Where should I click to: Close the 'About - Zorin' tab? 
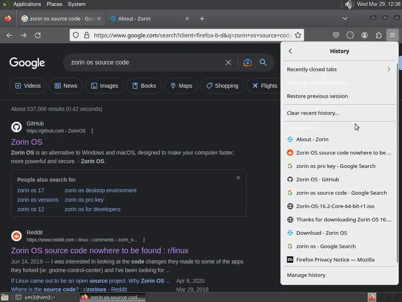coord(187,18)
